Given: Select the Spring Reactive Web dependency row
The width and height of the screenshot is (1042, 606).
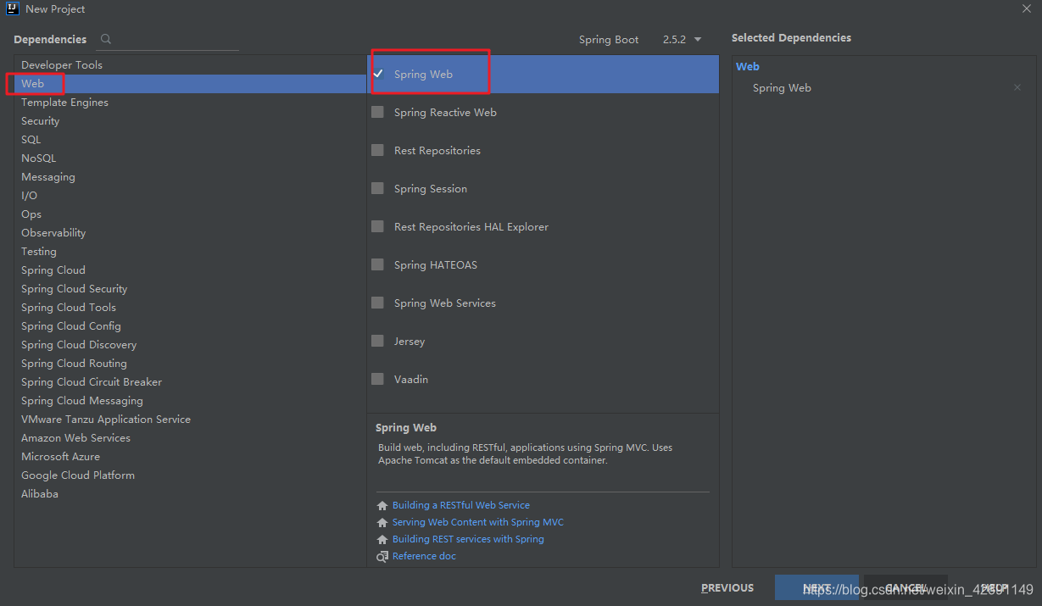Looking at the screenshot, I should 543,112.
